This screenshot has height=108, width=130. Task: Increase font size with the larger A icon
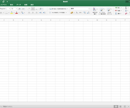point(20,9)
